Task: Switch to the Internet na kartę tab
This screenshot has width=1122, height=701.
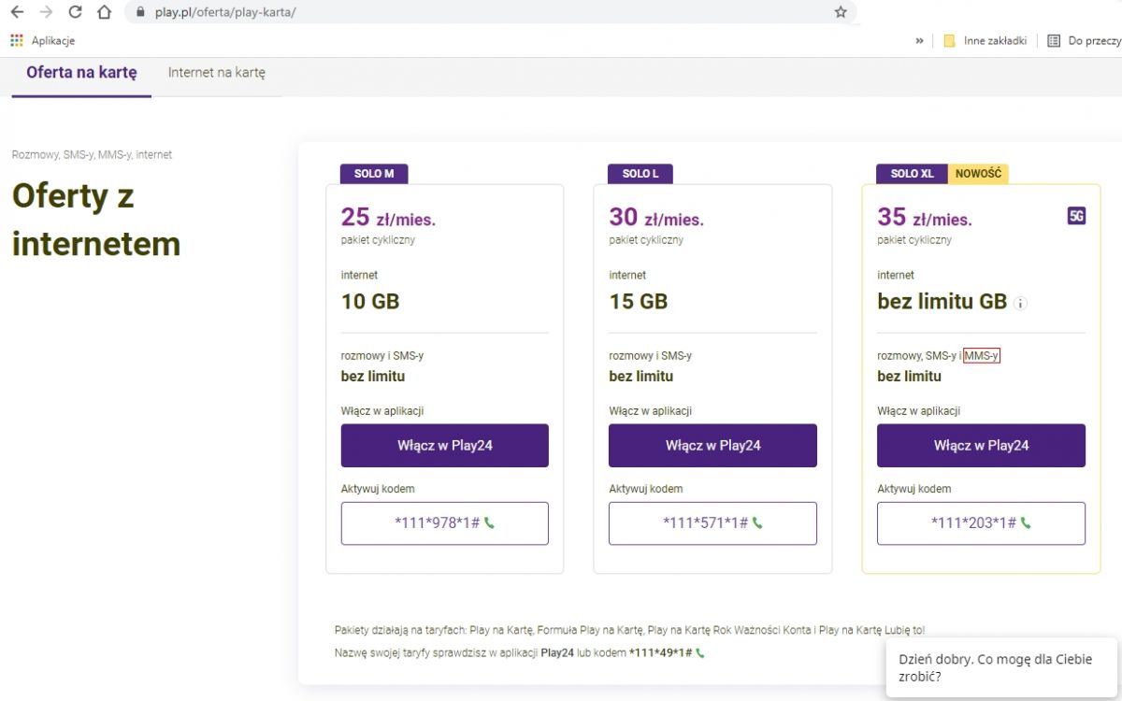Action: coord(217,73)
